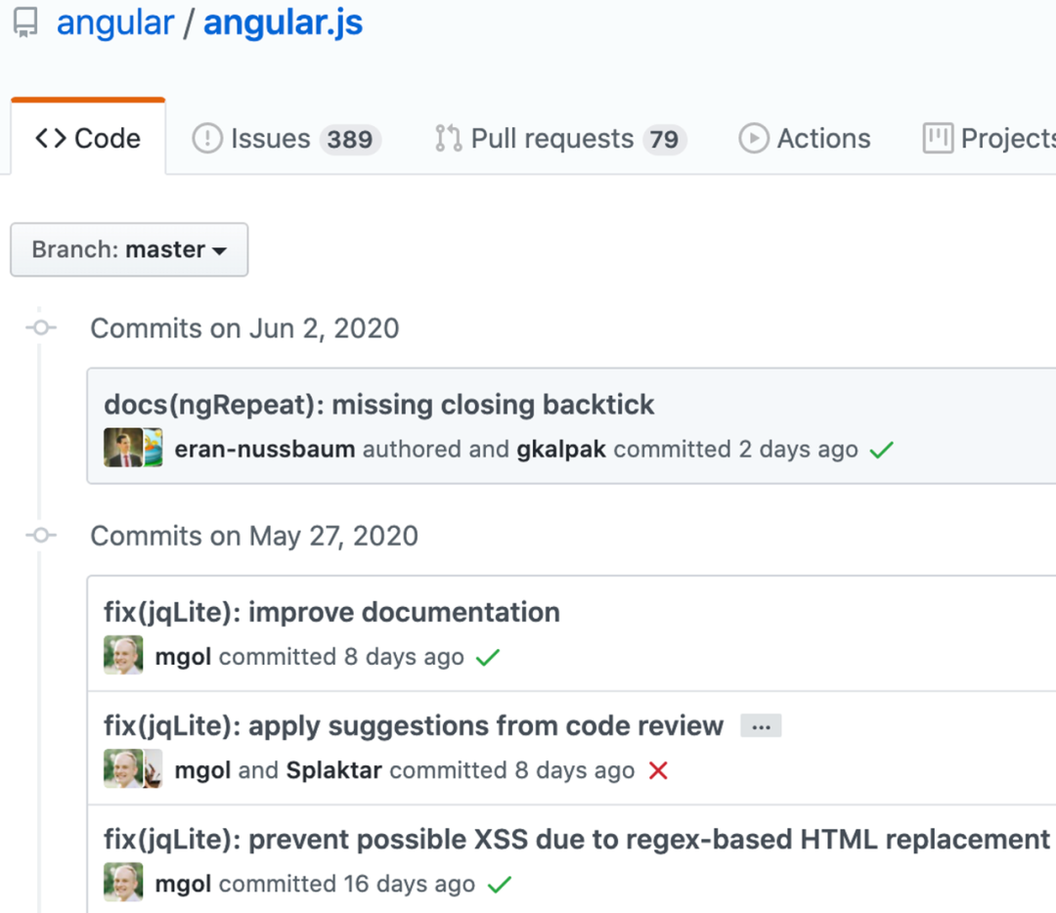Click heading Commits on May 27, 2020

pyautogui.click(x=254, y=536)
